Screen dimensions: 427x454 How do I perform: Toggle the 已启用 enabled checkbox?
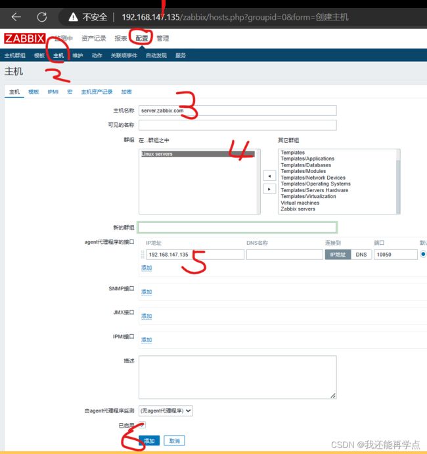(x=143, y=425)
